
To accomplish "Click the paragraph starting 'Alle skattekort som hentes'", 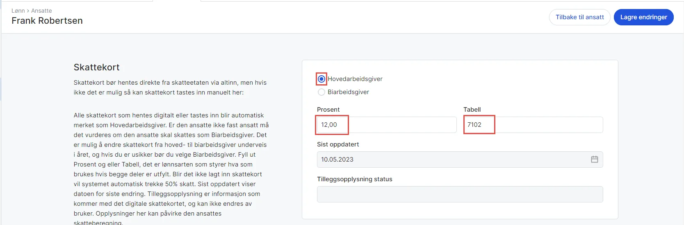I will coord(171,169).
